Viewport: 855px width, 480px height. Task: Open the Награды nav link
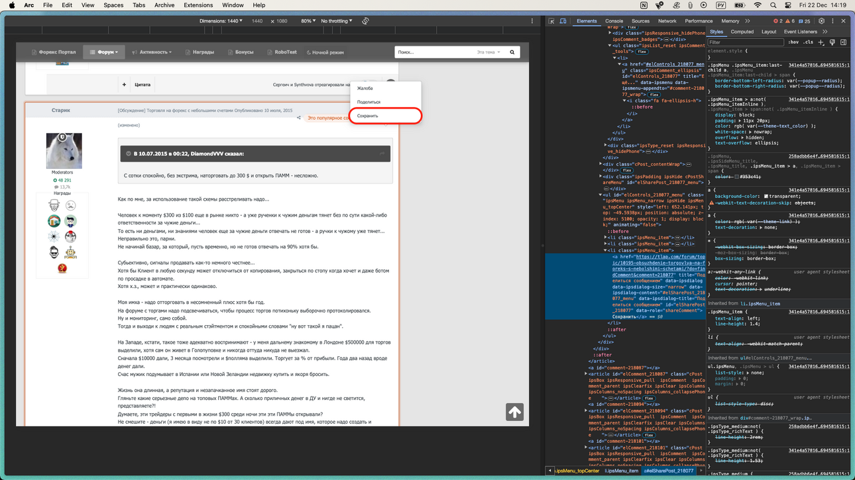[199, 52]
